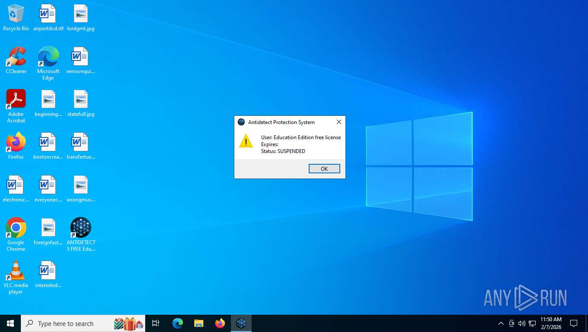Viewport: 588px width, 332px height.
Task: Select the electronic... Word document
Action: [x=16, y=189]
